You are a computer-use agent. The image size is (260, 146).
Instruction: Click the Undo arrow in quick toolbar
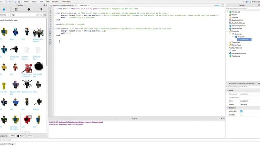[x=10, y=2]
